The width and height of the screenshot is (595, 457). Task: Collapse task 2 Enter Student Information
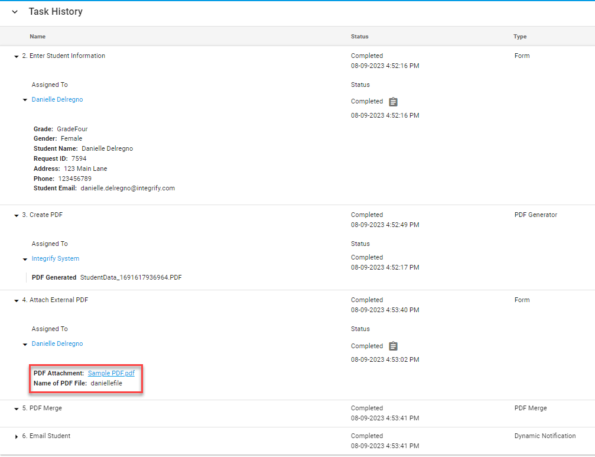(x=17, y=56)
